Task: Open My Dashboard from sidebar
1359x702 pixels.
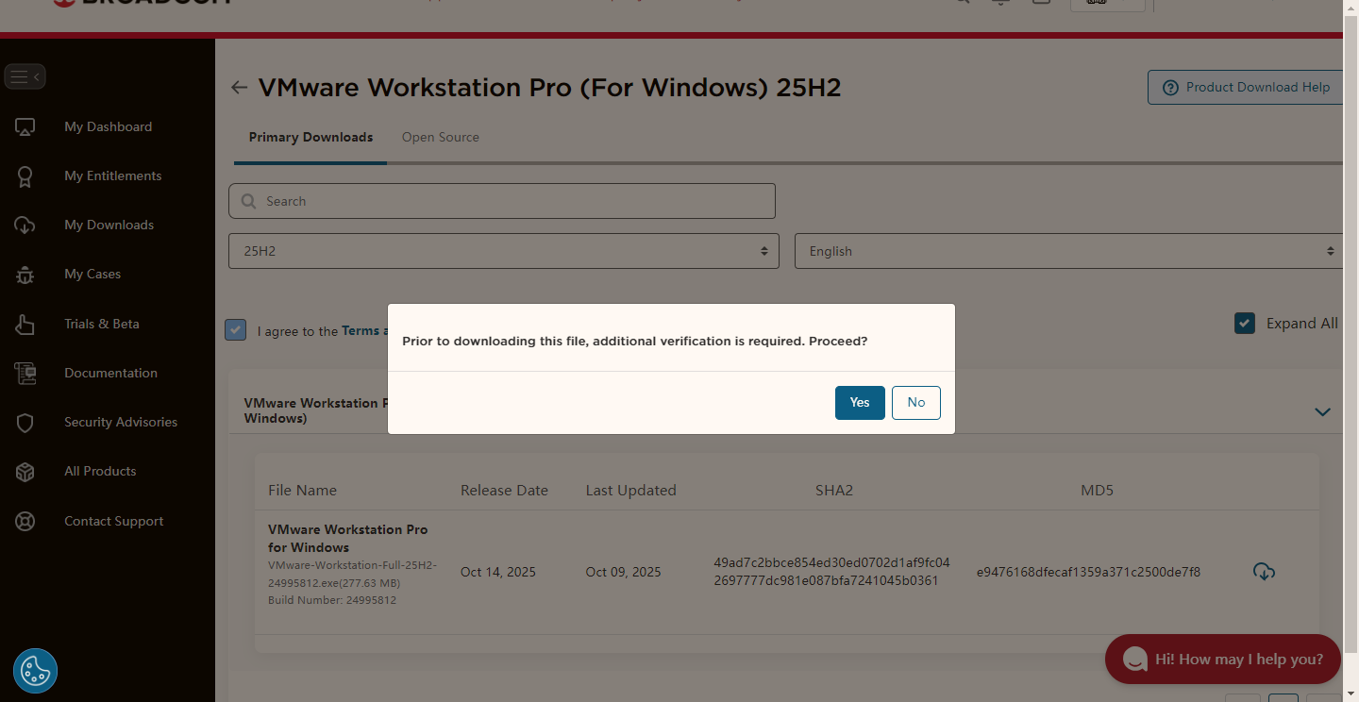Action: 108,126
